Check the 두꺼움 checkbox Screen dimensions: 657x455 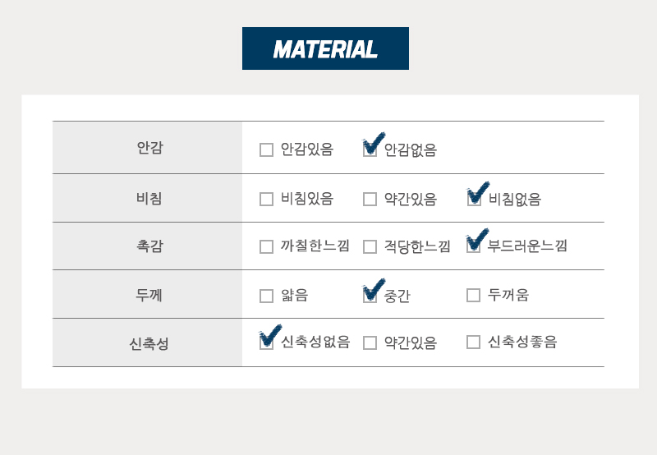point(474,295)
